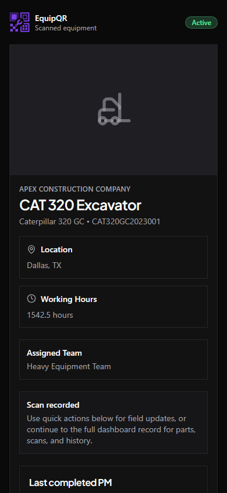Screen dimensions: 227x493
Task: Click the Location label text
Action: pyautogui.click(x=56, y=249)
